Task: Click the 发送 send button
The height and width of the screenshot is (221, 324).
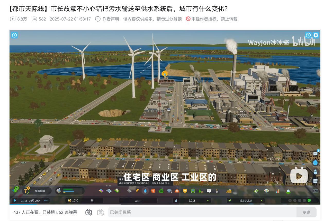Action: (306, 213)
